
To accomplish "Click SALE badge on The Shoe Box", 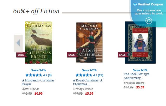I will tap(122, 55).
